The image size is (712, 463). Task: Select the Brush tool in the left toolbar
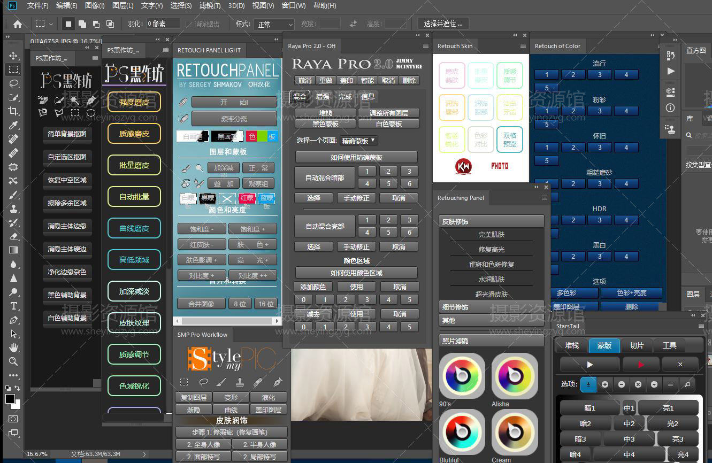coord(13,195)
